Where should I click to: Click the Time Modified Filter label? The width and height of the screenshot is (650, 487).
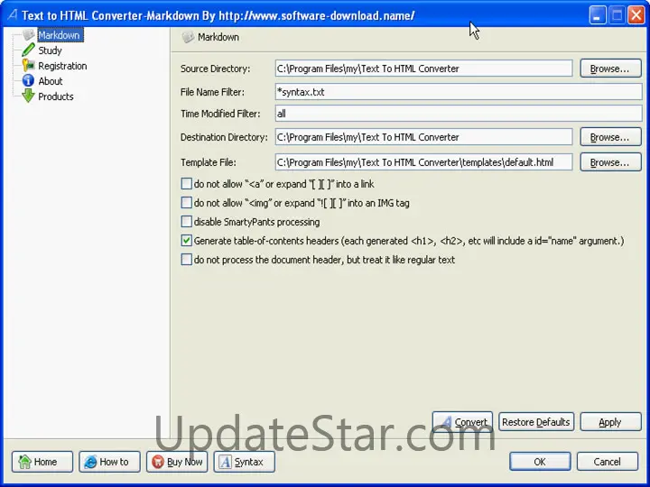(x=220, y=114)
